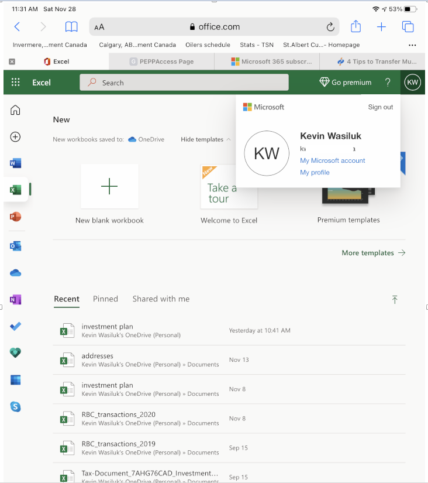Viewport: 428px width, 483px height.
Task: Open My profile link
Action: [x=315, y=173]
